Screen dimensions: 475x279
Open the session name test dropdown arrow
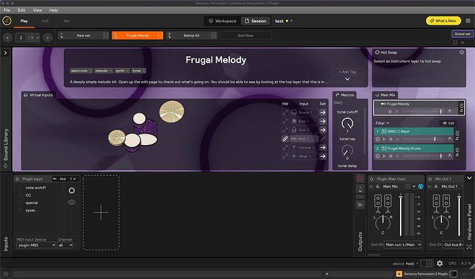pos(291,21)
